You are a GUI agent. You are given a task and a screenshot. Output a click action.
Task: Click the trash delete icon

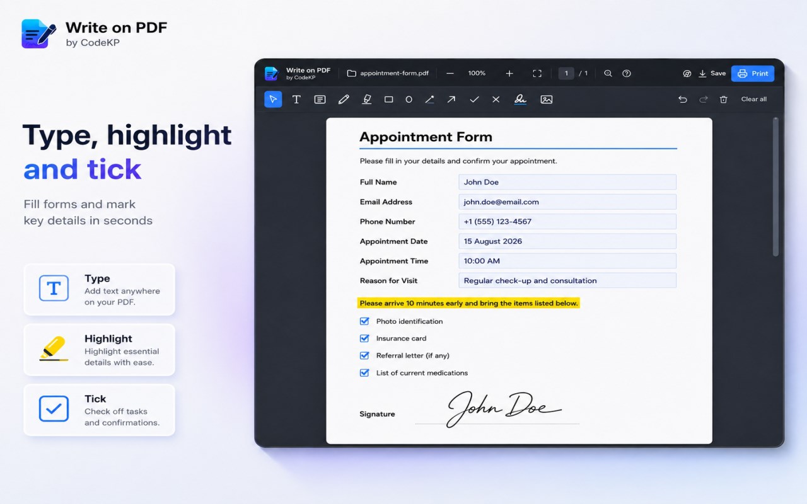(x=724, y=100)
